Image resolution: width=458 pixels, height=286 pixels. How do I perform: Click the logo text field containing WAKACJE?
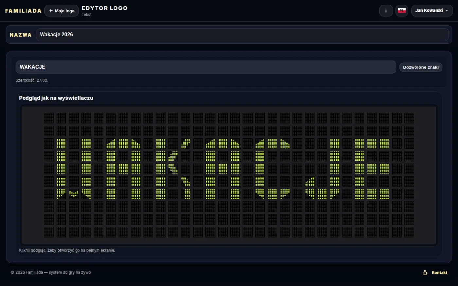tap(206, 67)
